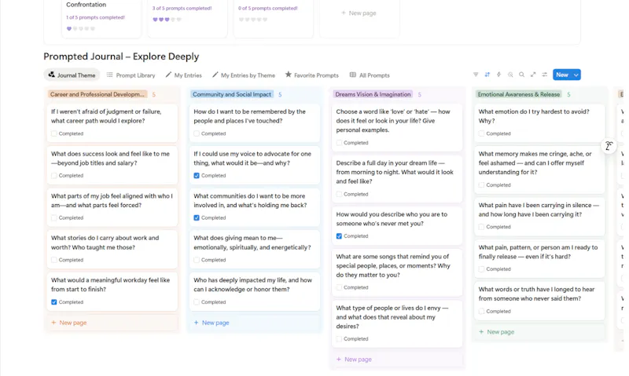Image resolution: width=629 pixels, height=376 pixels.
Task: Open the search magnifier icon
Action: pos(522,75)
